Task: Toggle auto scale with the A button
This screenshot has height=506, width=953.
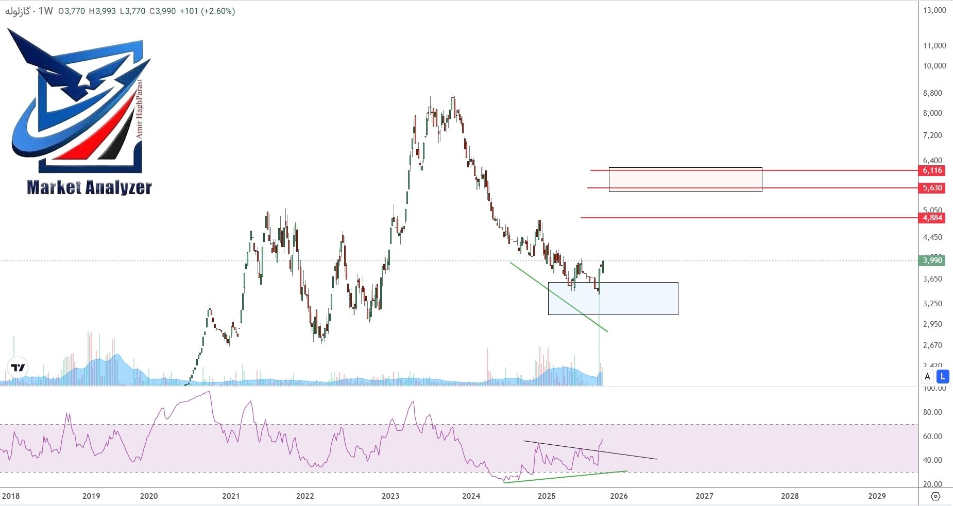Action: click(927, 377)
